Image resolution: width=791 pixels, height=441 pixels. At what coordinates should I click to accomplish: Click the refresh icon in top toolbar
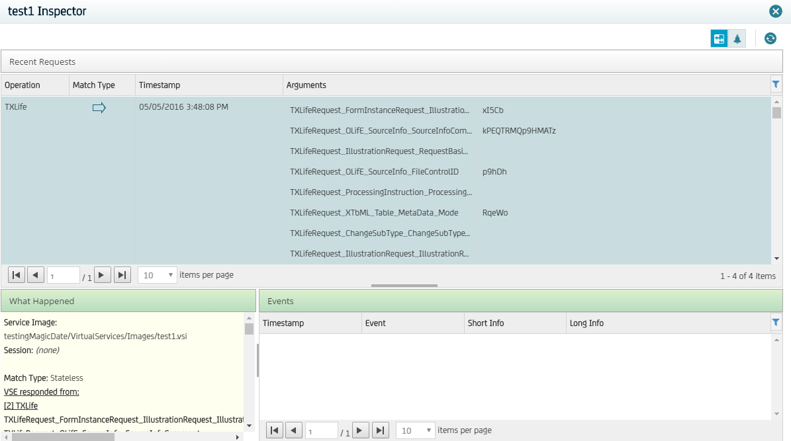[x=770, y=39]
